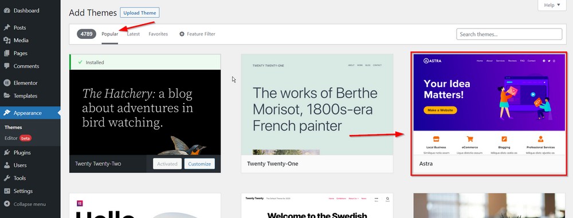Click the Collapse menu arrow icon
Screen dimensions: 573x218
click(6, 204)
